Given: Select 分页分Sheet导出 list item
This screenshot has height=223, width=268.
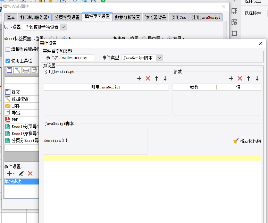Looking at the screenshot, I should [22, 140].
